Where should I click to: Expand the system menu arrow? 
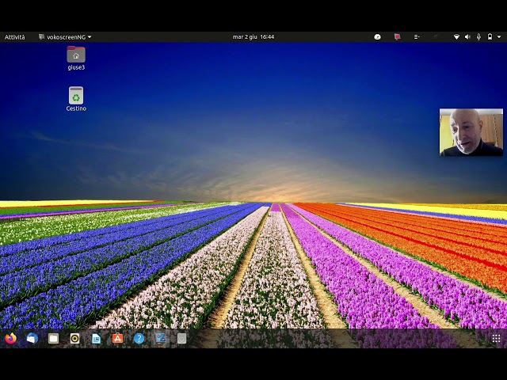coord(499,37)
